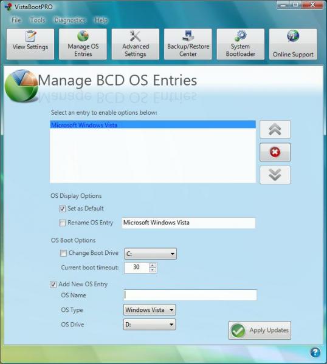Open Backup/Restore Center
Viewport: 327px width, 364px height.
click(188, 44)
